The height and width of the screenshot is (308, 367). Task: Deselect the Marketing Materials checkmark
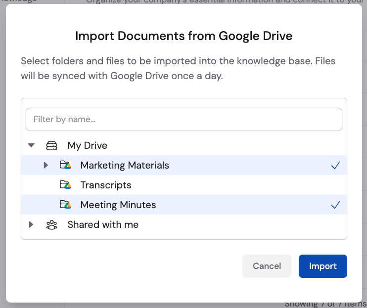point(335,165)
